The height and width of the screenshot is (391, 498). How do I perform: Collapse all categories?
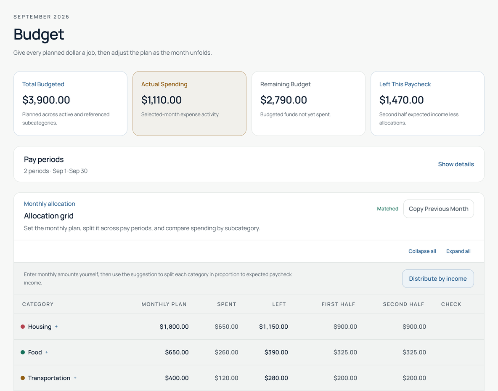422,251
